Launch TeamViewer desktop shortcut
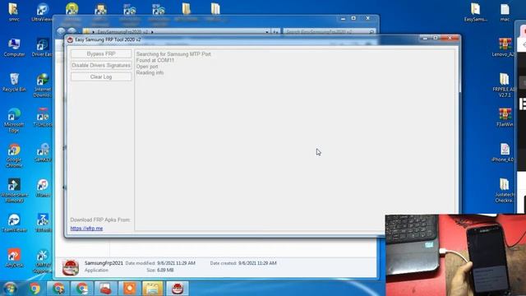The image size is (526, 296). (14, 223)
